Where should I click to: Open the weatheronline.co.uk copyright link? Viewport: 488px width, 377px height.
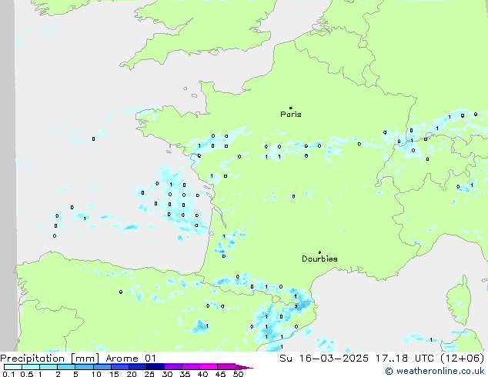click(x=435, y=371)
